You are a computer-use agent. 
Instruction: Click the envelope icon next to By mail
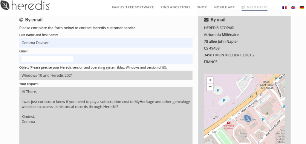tap(206, 20)
